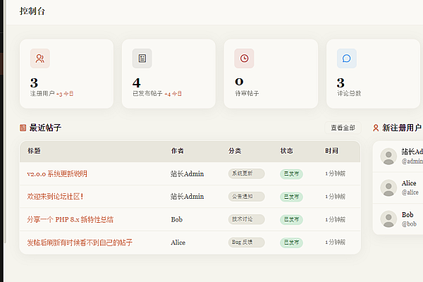
Task: Click the 新注册用户 person icon
Action: [376, 128]
